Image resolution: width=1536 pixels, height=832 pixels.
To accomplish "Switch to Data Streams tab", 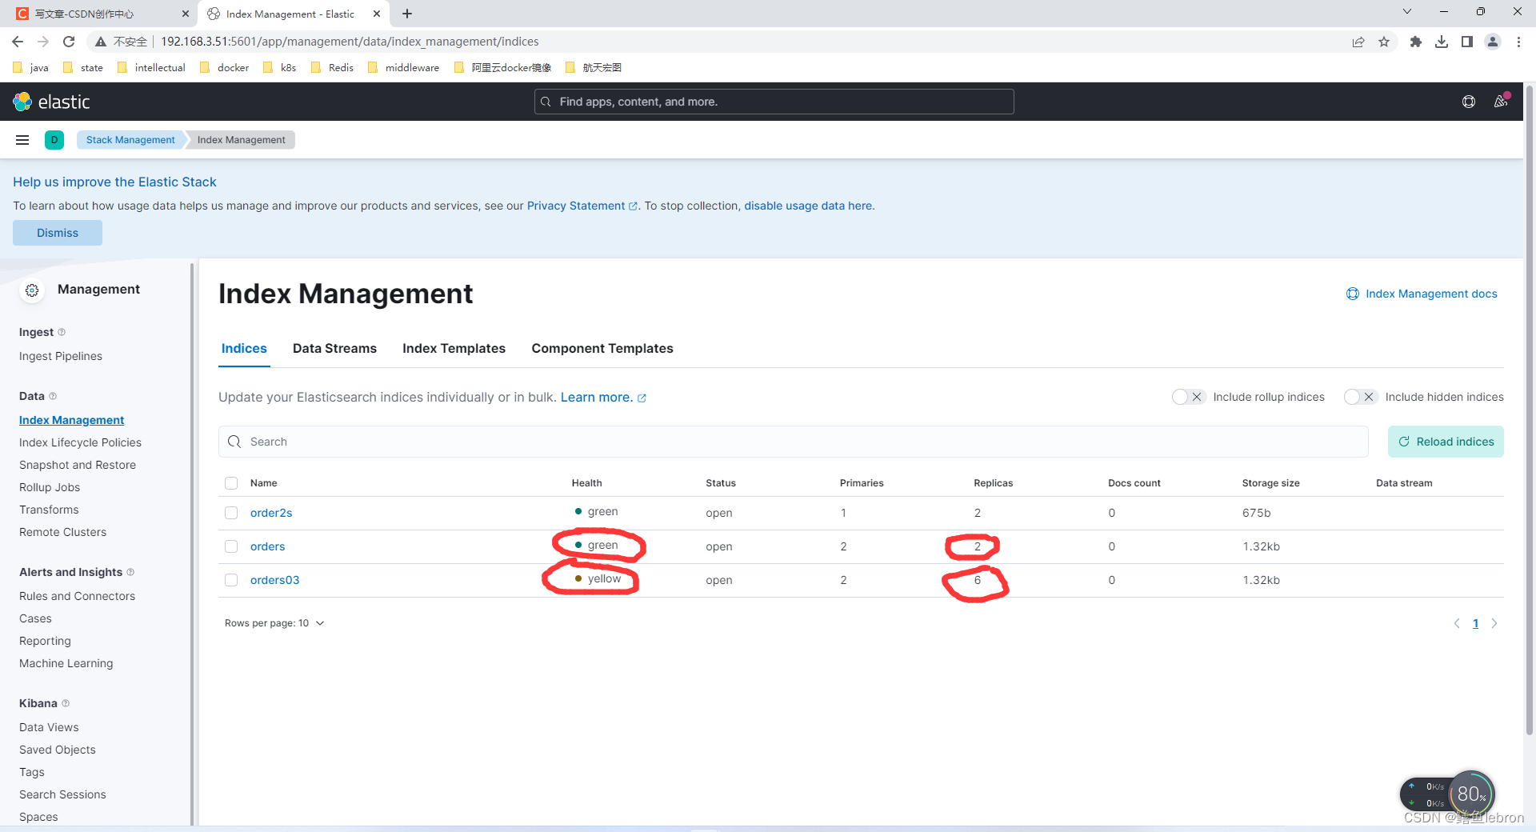I will pos(334,349).
